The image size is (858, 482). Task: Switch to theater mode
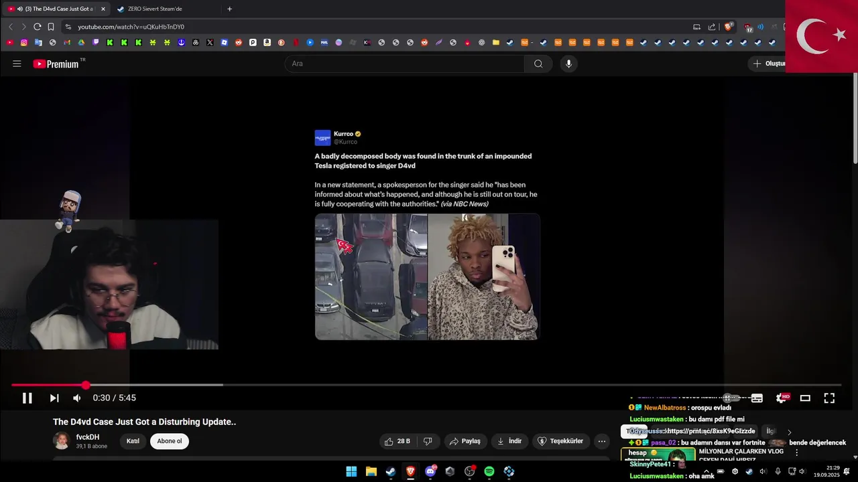tap(805, 398)
